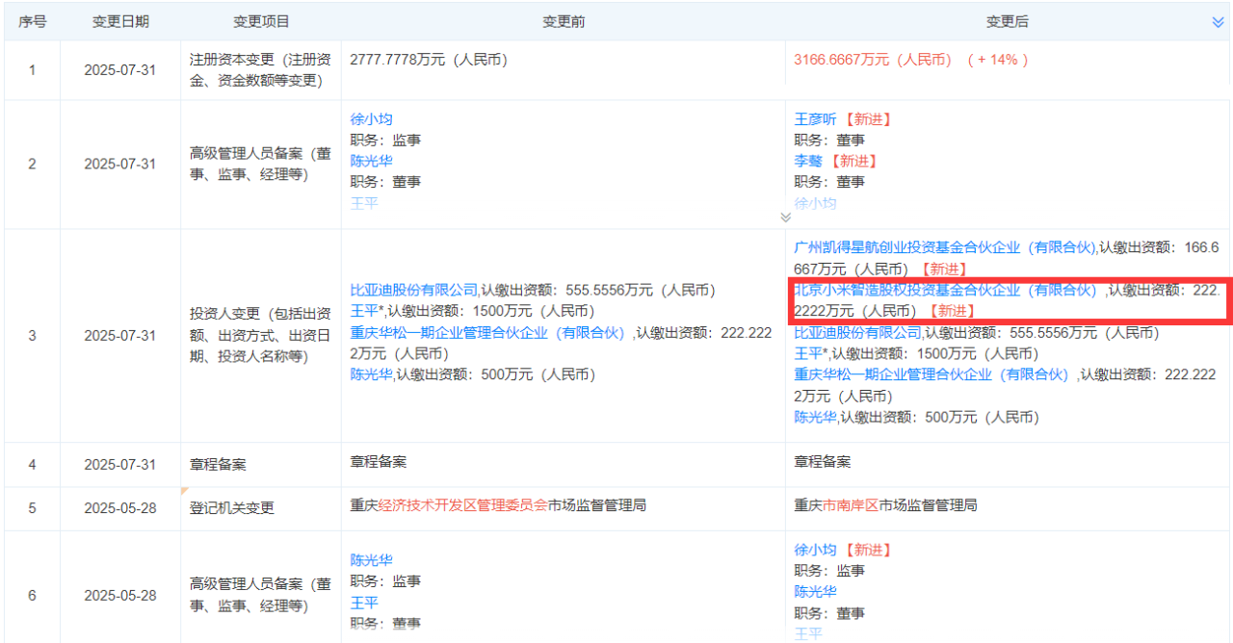The height and width of the screenshot is (643, 1233).
Task: Expand row 2 personnel list with double-chevron
Action: coord(785,218)
